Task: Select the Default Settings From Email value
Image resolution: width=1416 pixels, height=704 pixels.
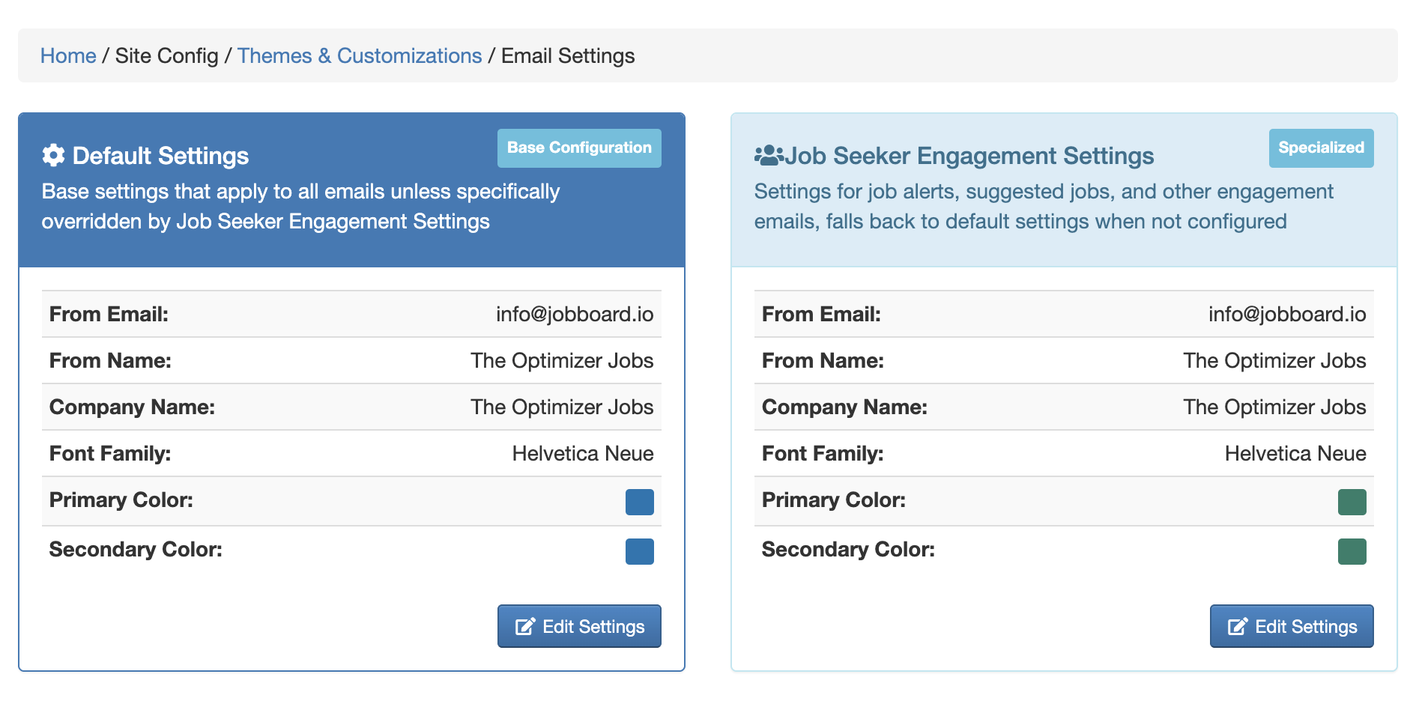Action: point(575,315)
